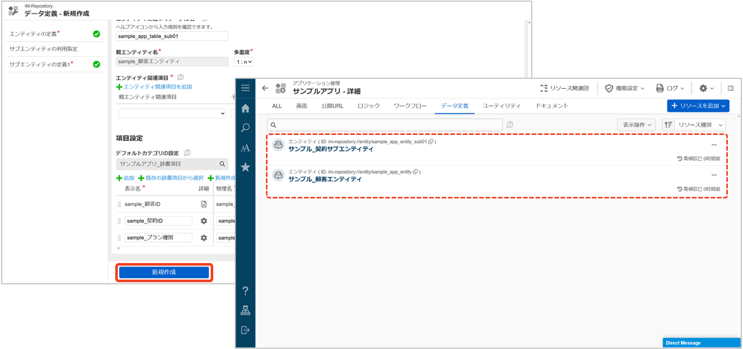Expand the 多重度 1:n dropdown
The width and height of the screenshot is (743, 349).
243,62
